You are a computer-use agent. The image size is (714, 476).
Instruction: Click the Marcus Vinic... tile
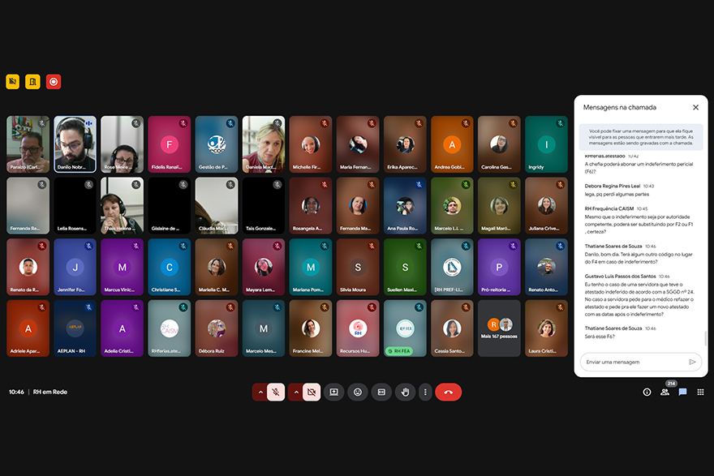tap(123, 267)
